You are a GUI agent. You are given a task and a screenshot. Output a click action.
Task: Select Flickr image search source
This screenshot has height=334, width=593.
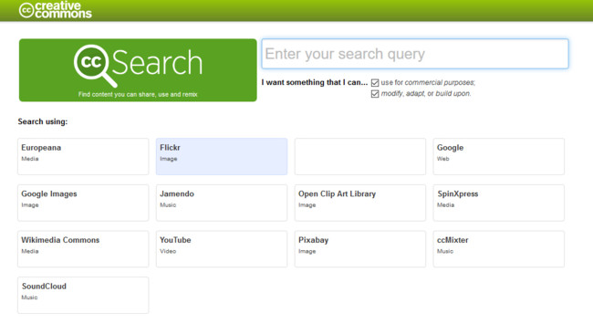[x=222, y=156]
